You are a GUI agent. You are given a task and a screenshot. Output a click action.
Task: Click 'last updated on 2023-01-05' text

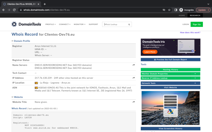pos(42,109)
